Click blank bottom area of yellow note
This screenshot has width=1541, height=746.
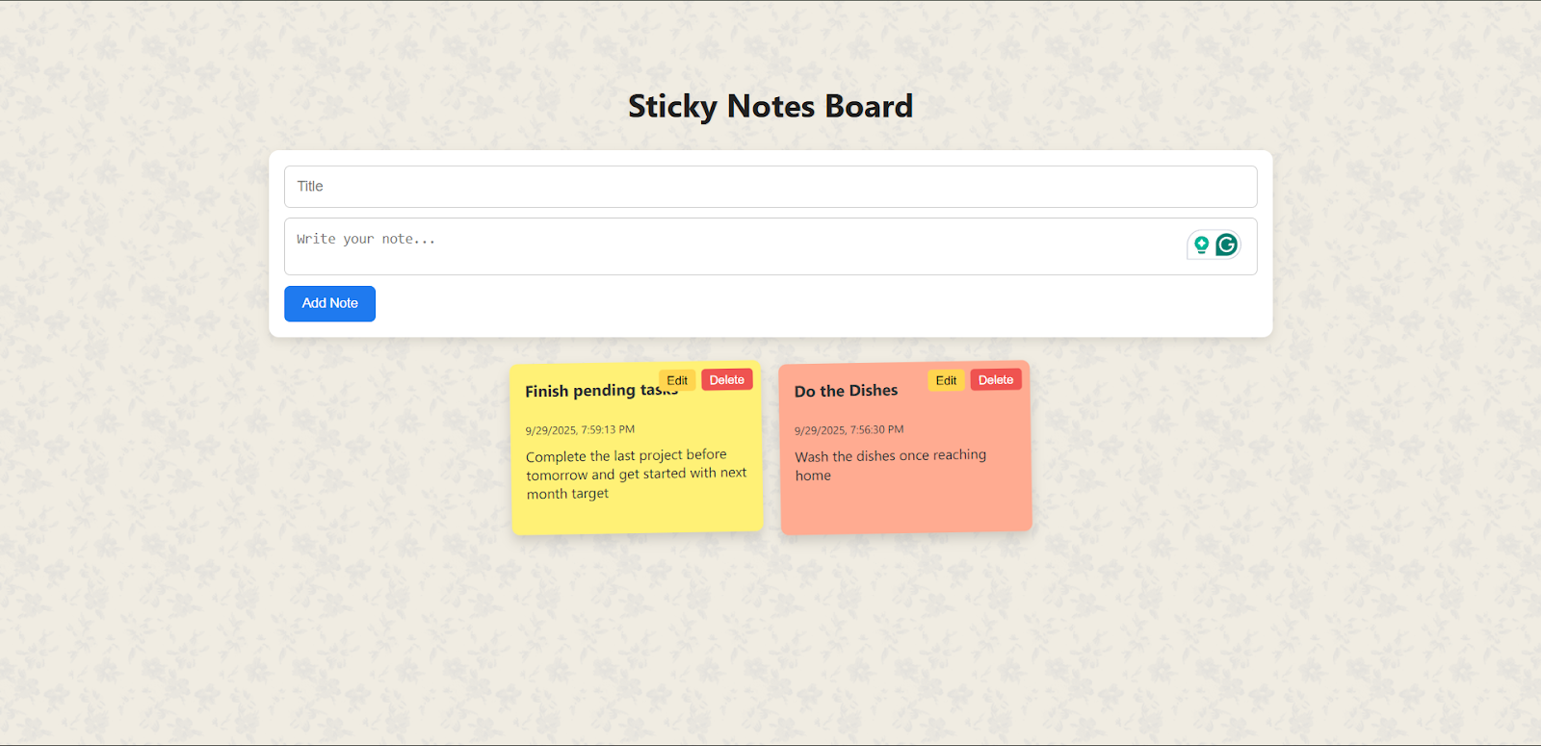(636, 517)
